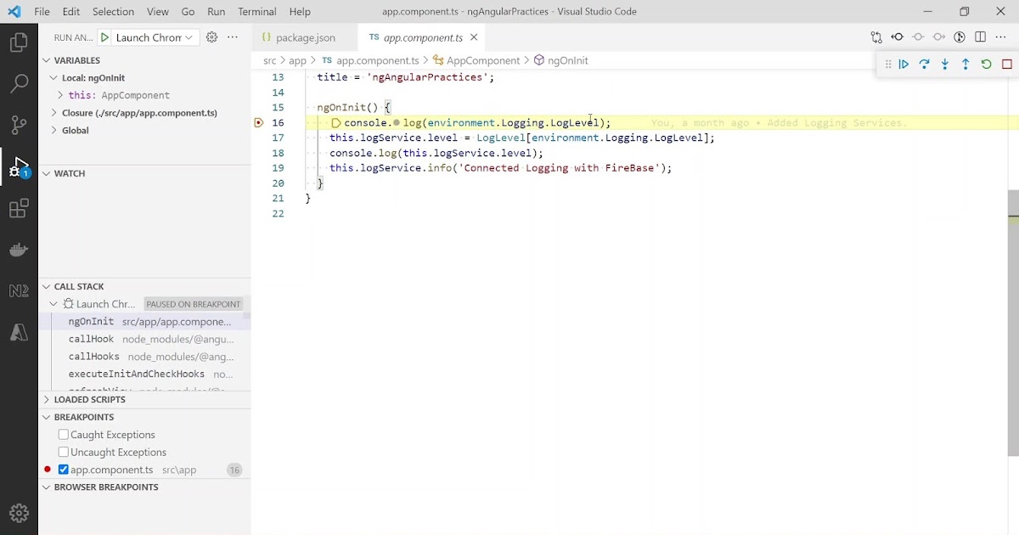
Task: Click 'src' in the breadcrumb
Action: (270, 60)
